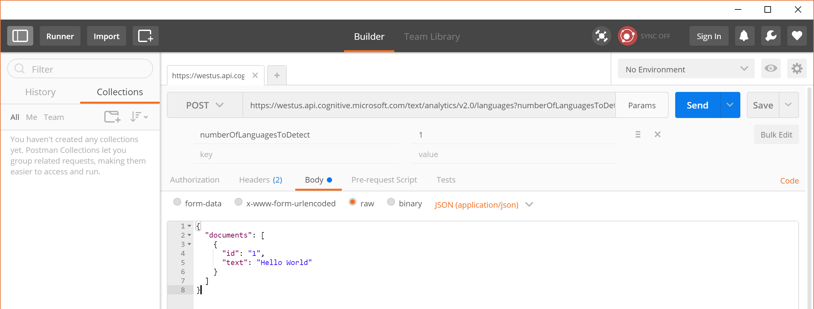Open the notifications bell
814x309 pixels.
pyautogui.click(x=744, y=36)
